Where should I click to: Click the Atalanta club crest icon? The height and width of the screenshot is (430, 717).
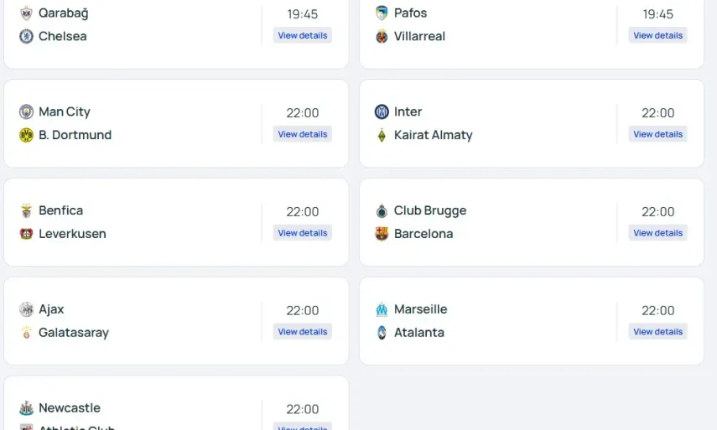[382, 333]
